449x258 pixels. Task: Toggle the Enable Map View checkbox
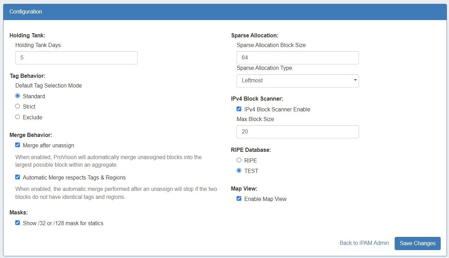pos(239,199)
